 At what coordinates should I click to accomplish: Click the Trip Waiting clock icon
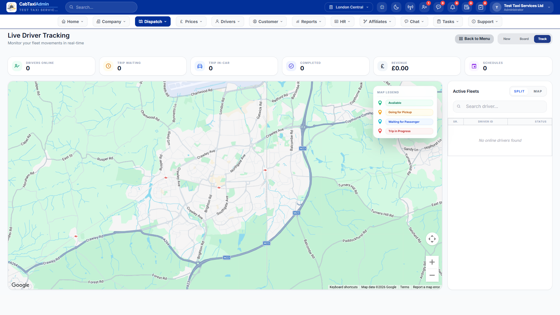pos(108,66)
